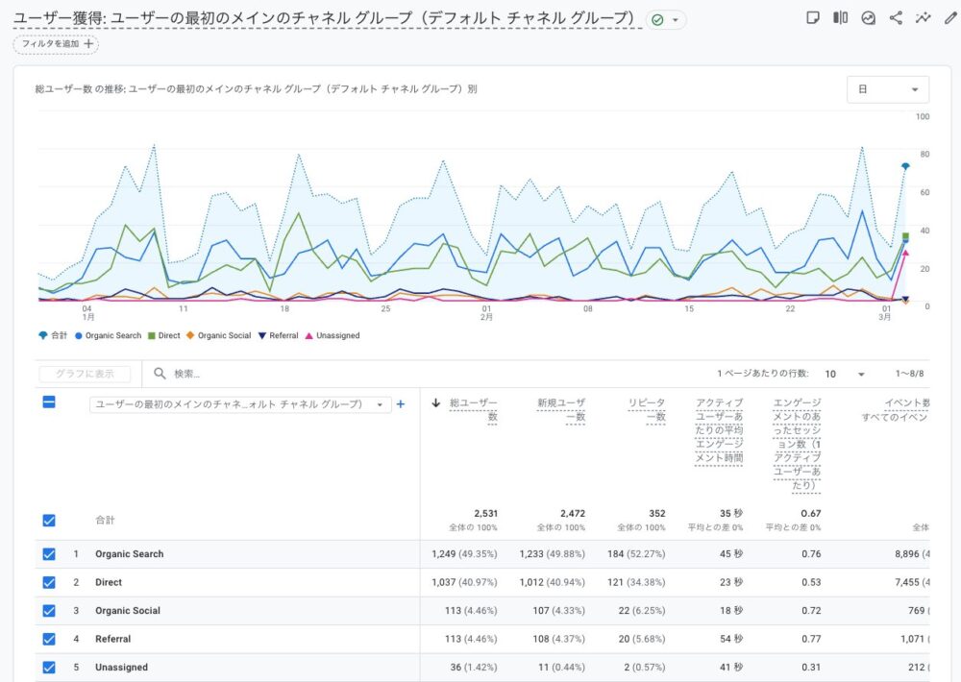The width and height of the screenshot is (961, 682).
Task: Deselect all rows with header checkbox
Action: coord(49,402)
